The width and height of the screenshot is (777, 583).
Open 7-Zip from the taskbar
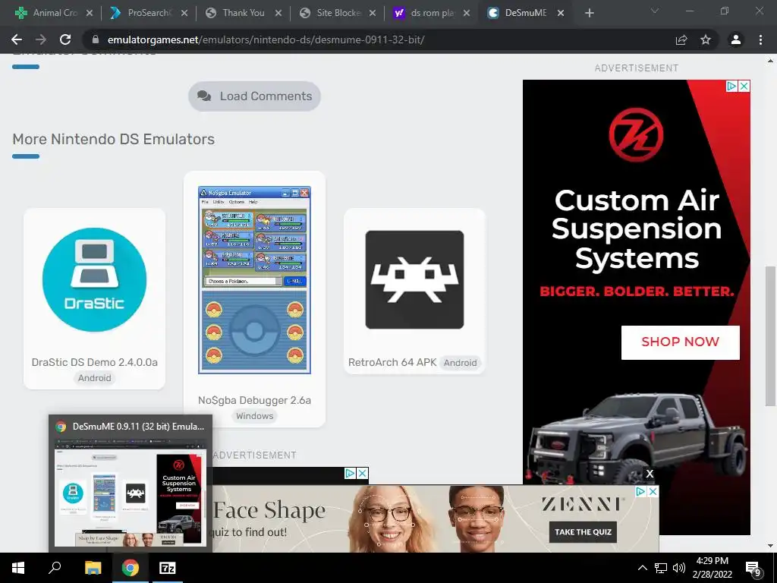[168, 568]
